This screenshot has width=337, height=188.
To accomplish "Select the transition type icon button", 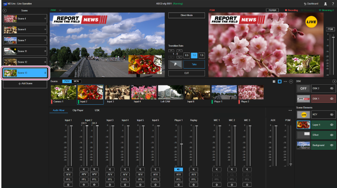I will click(175, 64).
